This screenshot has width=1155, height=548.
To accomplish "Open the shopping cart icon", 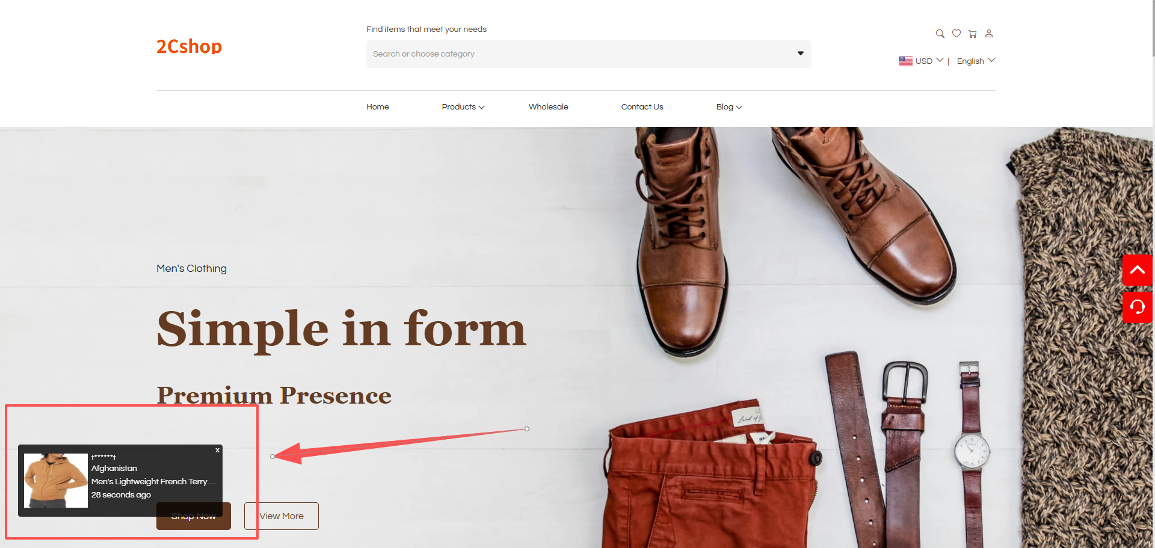I will click(x=972, y=34).
